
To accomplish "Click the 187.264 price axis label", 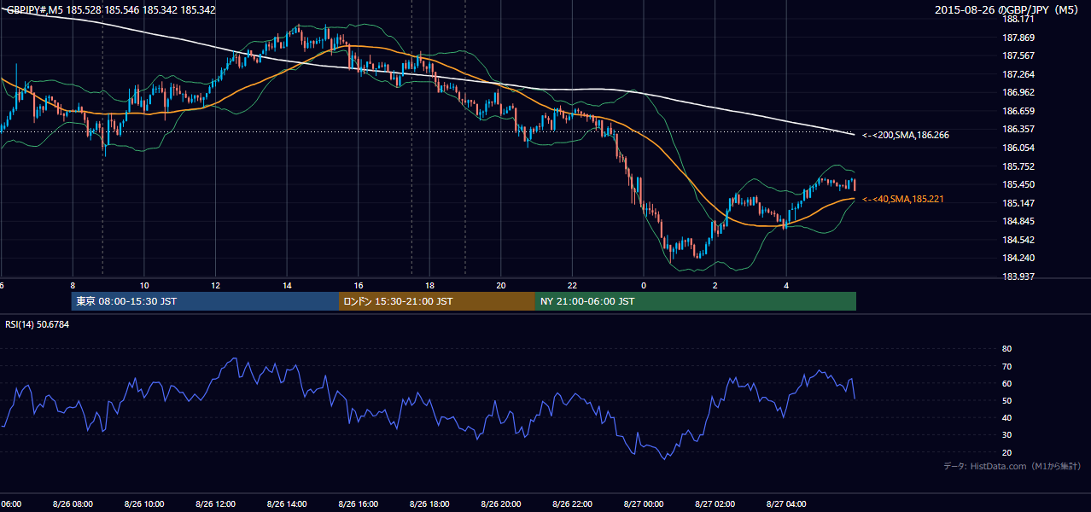I will 1018,74.
